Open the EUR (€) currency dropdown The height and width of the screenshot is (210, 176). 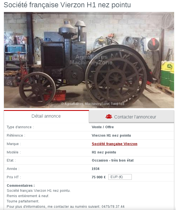pos(120,177)
